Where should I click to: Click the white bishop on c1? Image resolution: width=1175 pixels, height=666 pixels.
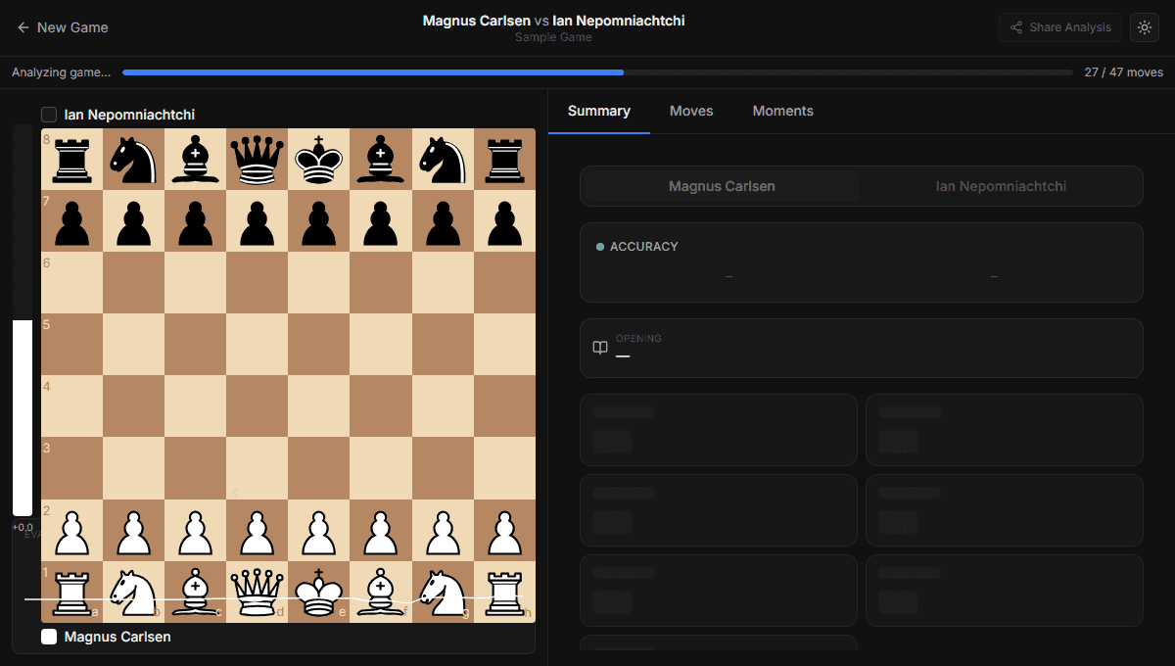[195, 592]
